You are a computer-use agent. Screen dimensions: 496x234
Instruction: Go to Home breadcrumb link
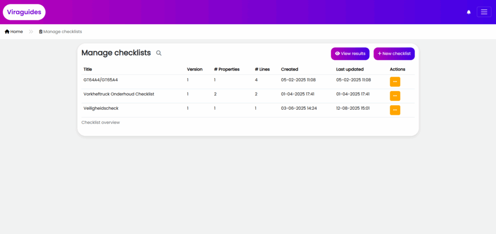pos(14,31)
